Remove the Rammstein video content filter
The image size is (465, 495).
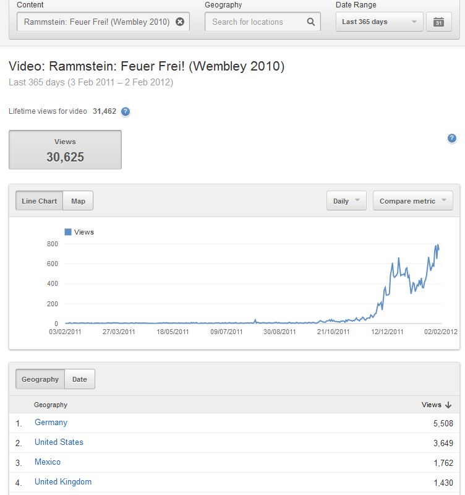click(180, 22)
